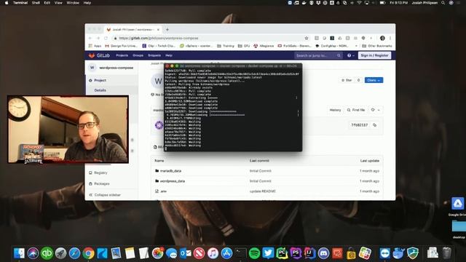Click the Chrome address bar URL

pos(159,38)
